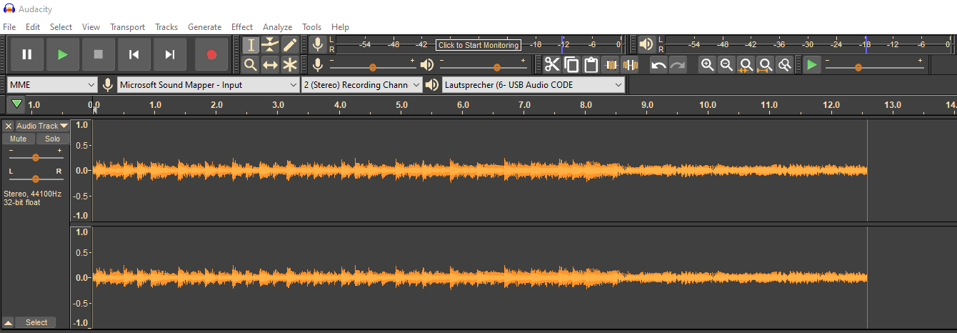Mute the Audio Track

(x=18, y=139)
